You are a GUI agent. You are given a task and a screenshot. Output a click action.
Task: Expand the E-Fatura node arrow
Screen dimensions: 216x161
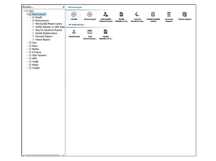[x=28, y=52]
